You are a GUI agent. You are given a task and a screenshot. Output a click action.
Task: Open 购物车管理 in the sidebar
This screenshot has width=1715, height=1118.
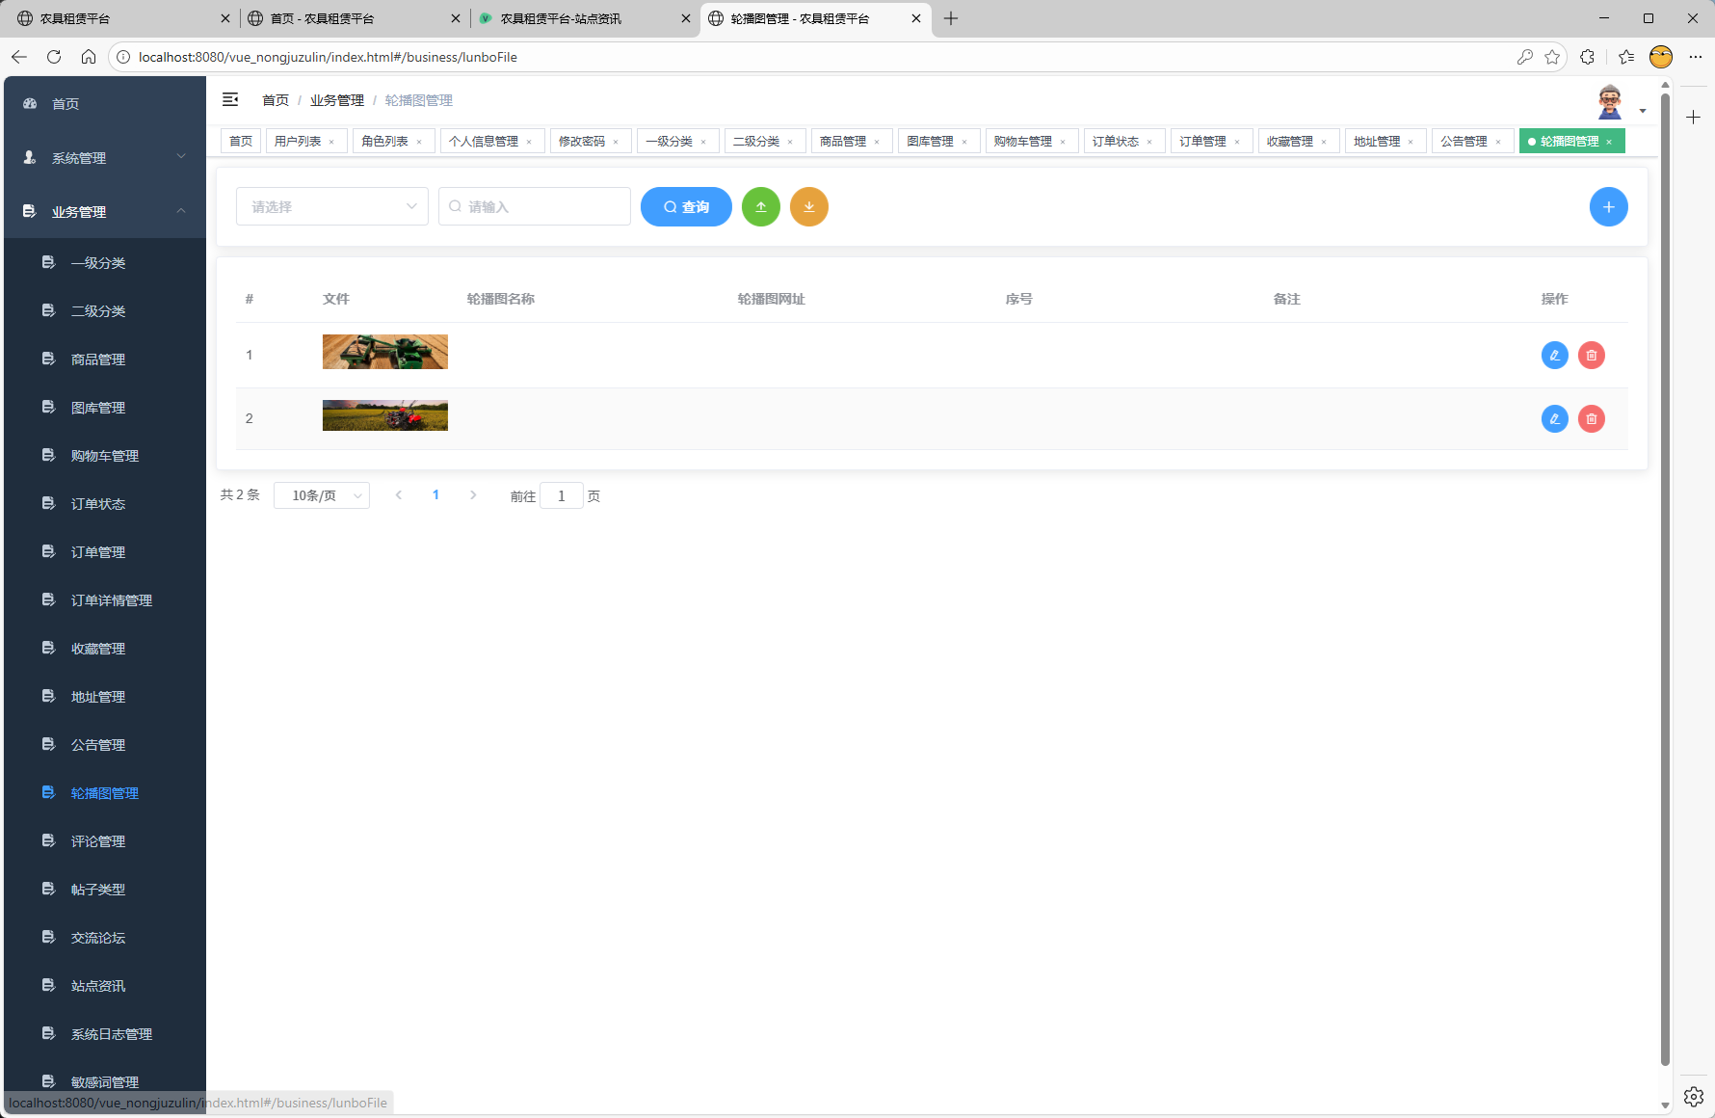pos(105,455)
